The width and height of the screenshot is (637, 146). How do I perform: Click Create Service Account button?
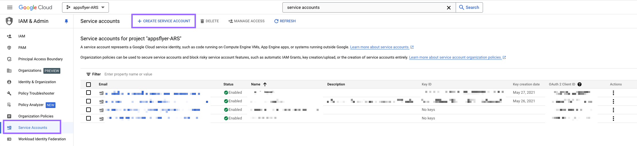coord(164,21)
